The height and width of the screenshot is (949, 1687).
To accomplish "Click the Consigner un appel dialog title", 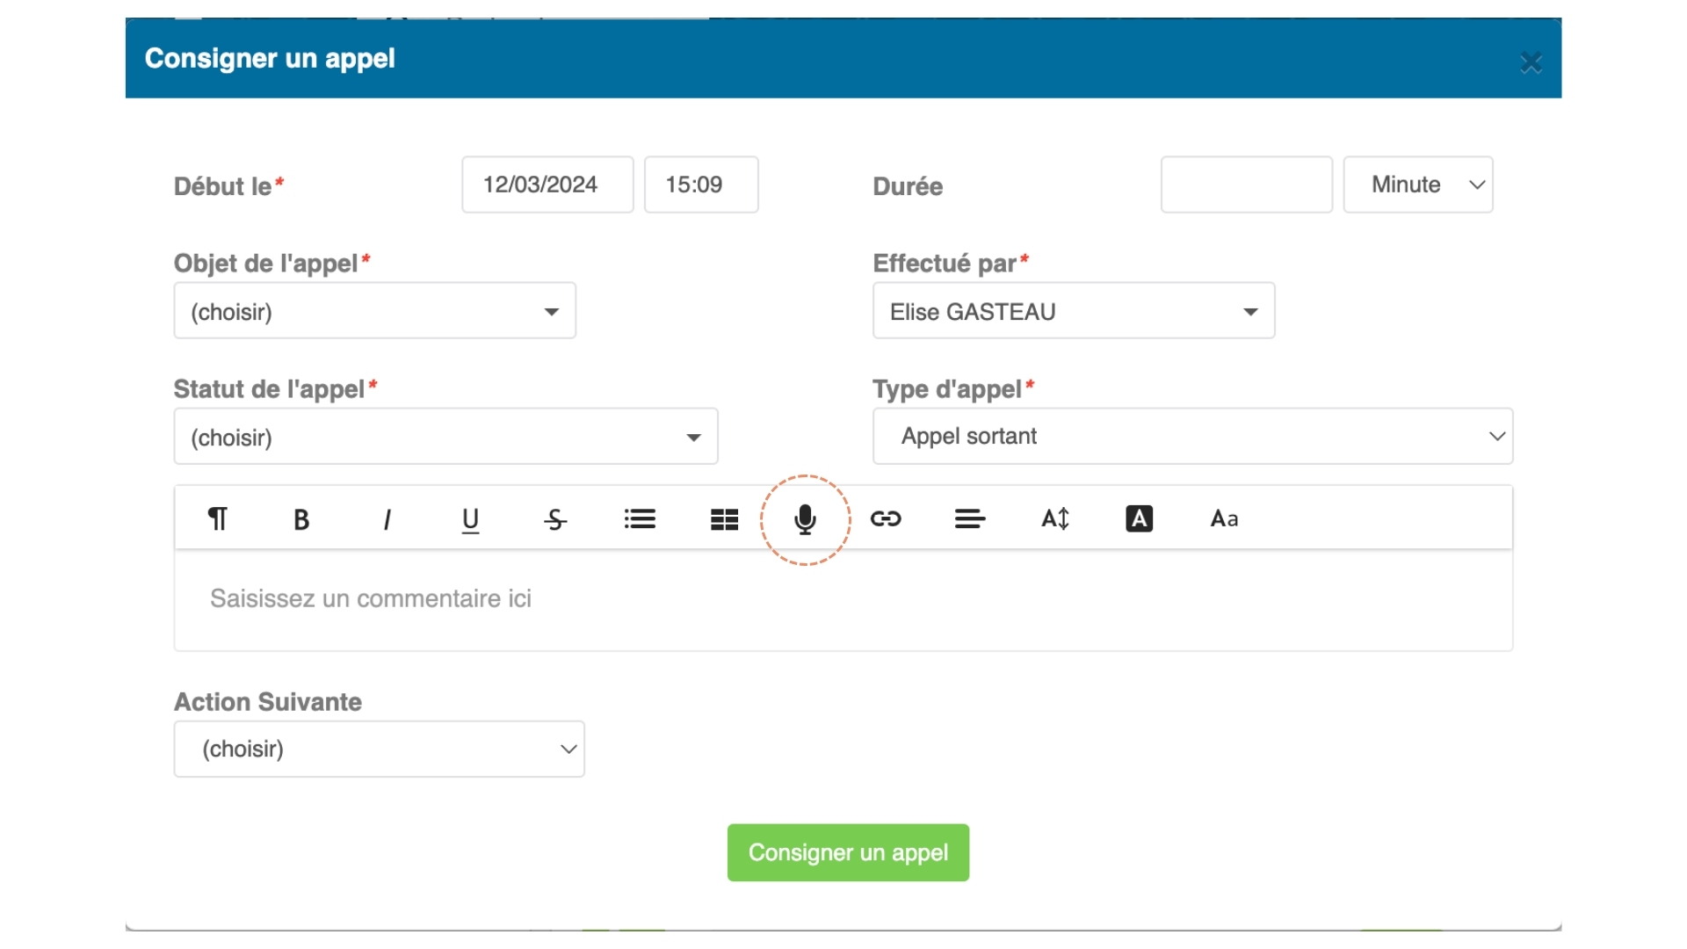I will click(270, 59).
